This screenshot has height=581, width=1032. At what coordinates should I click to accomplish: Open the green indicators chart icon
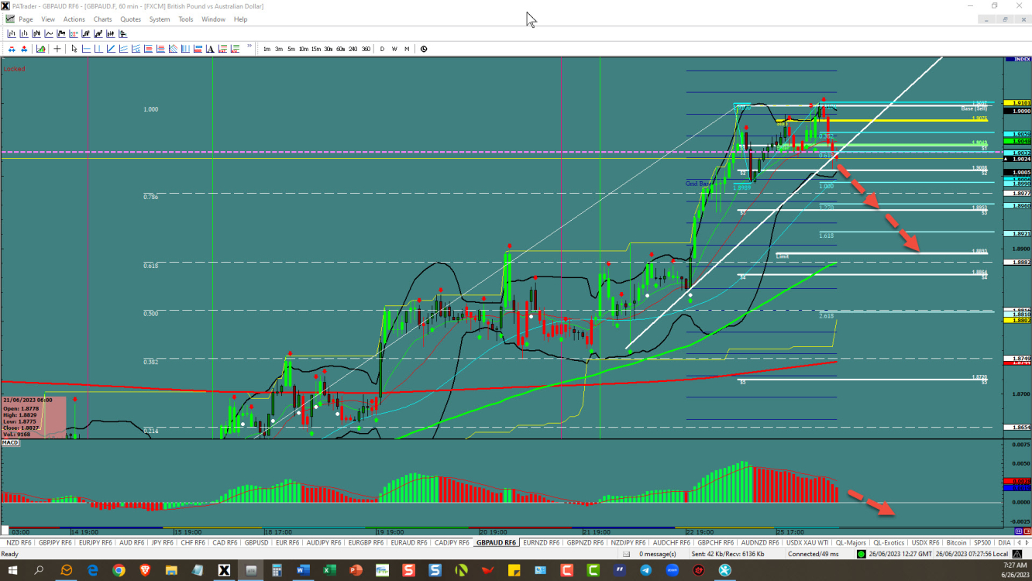point(40,49)
